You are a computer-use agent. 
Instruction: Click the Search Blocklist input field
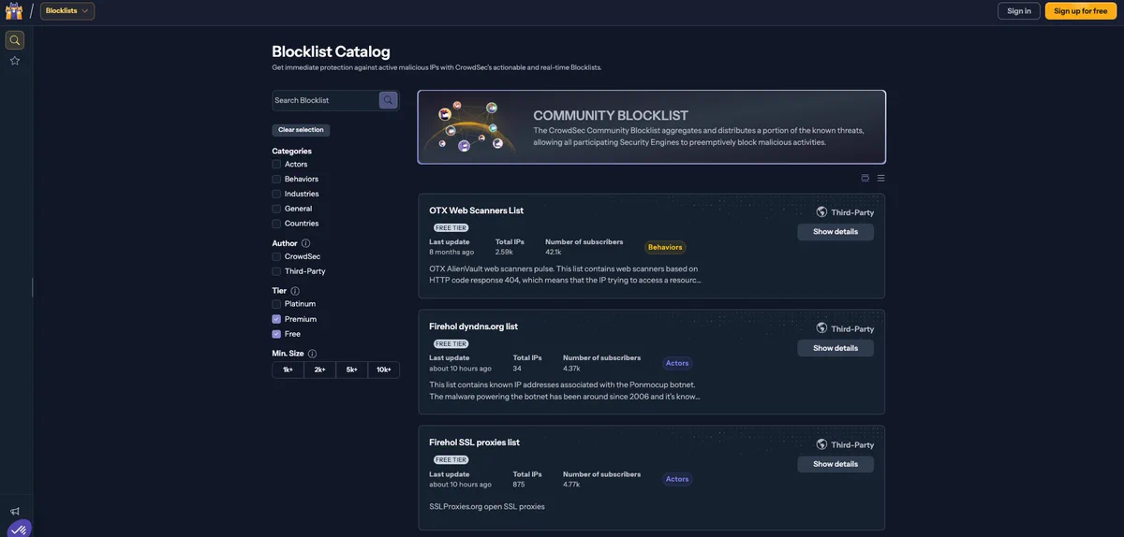(325, 100)
